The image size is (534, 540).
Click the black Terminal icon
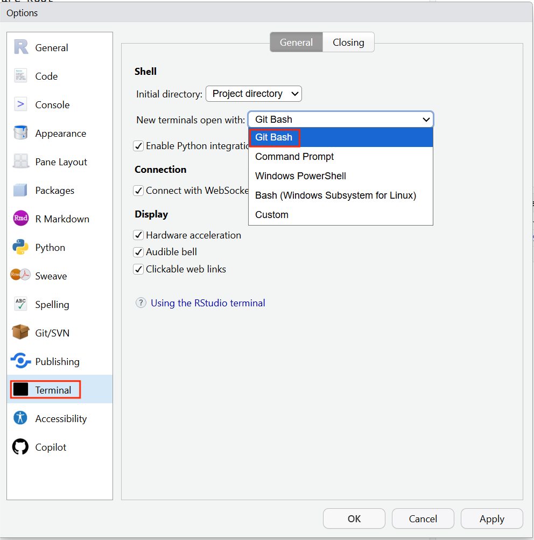coord(20,389)
